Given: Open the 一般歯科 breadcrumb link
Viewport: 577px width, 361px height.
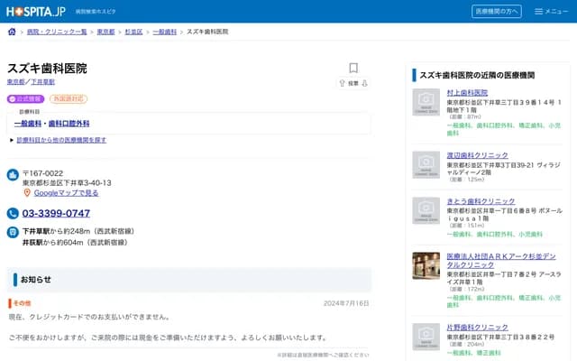Looking at the screenshot, I should (x=165, y=32).
